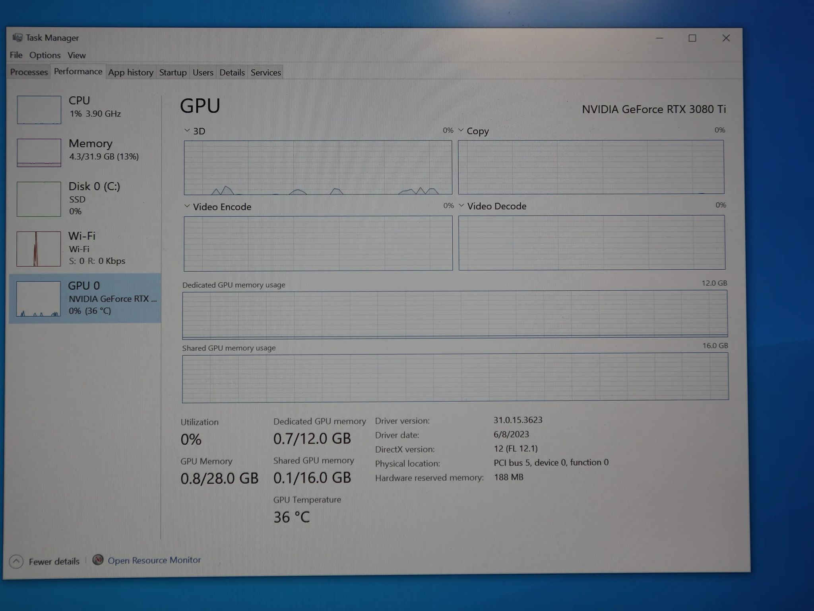Maximize the Task Manager window
The width and height of the screenshot is (814, 611).
[x=692, y=38]
